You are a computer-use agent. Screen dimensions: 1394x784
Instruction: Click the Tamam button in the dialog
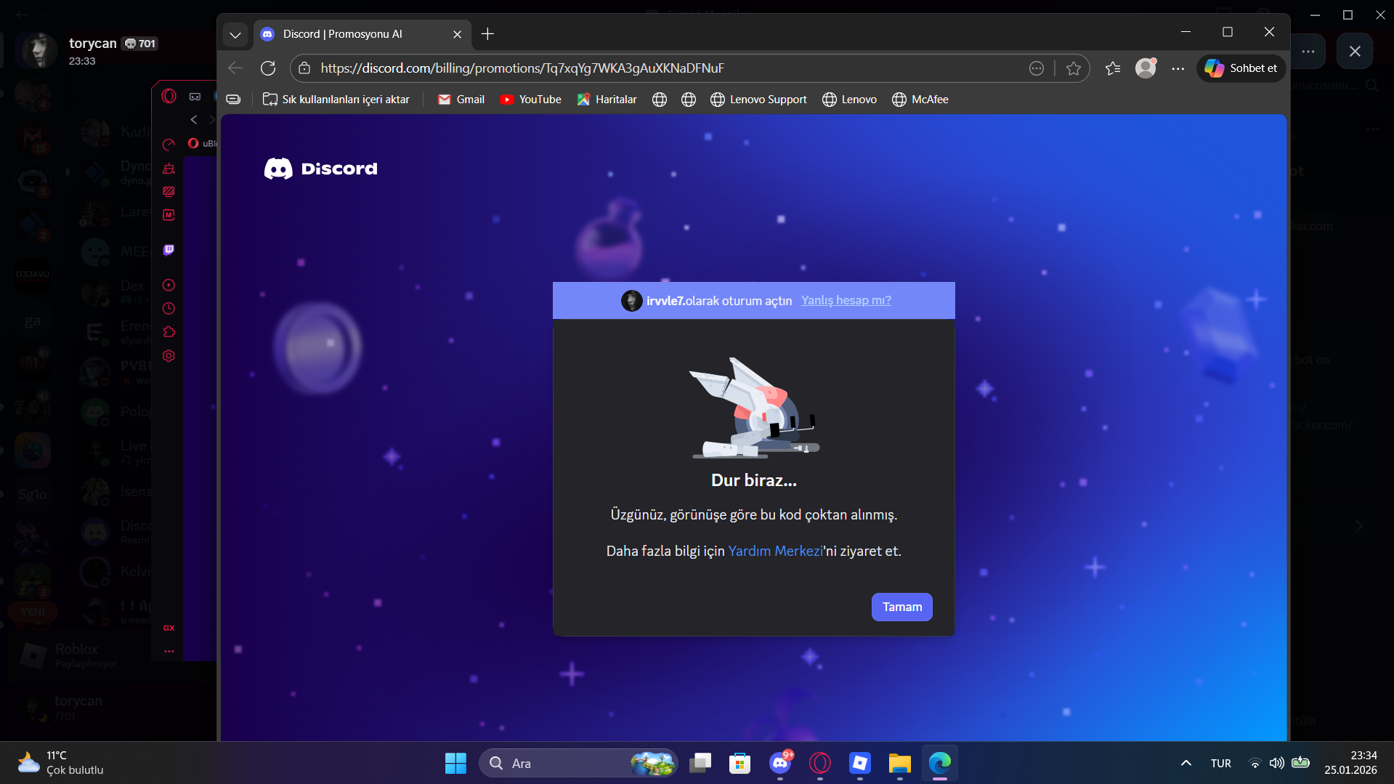coord(901,607)
